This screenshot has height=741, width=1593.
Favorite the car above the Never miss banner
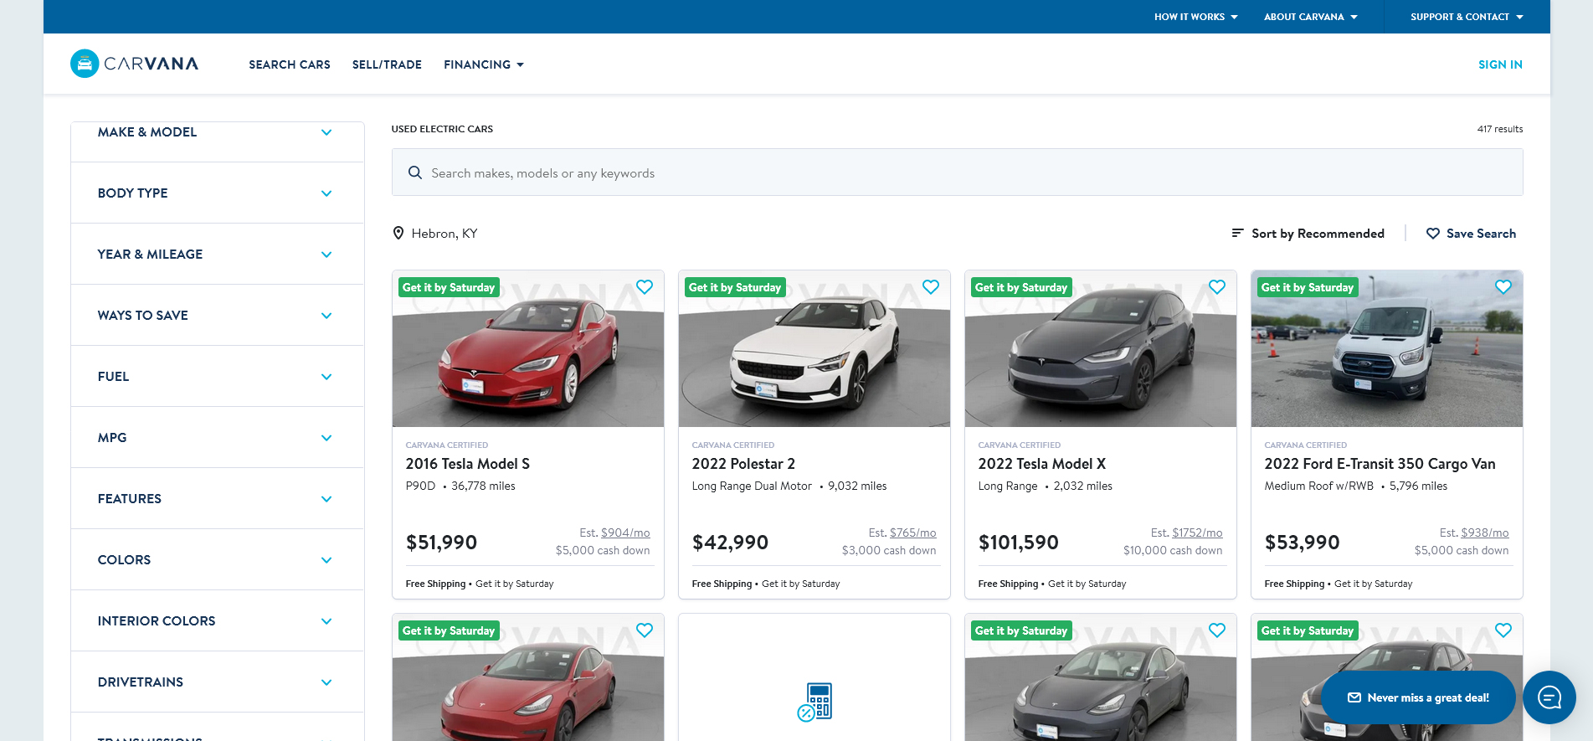(1503, 630)
